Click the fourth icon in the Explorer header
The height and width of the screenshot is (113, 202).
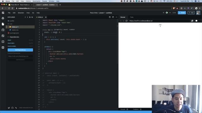click(32, 17)
